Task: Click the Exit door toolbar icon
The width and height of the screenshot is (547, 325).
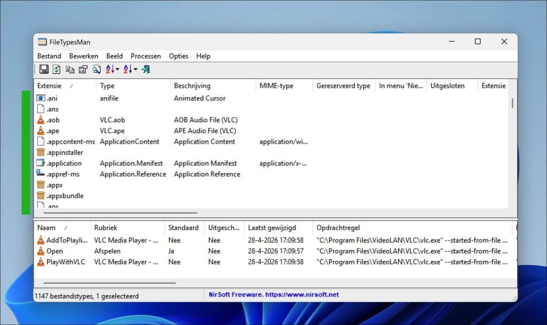Action: (146, 69)
